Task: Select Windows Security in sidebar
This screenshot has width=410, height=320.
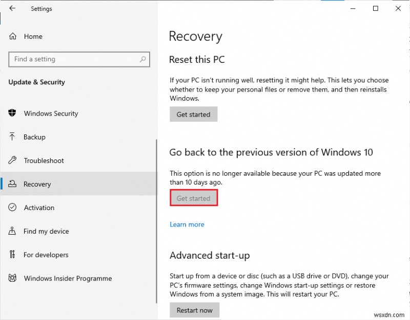Action: tap(51, 113)
